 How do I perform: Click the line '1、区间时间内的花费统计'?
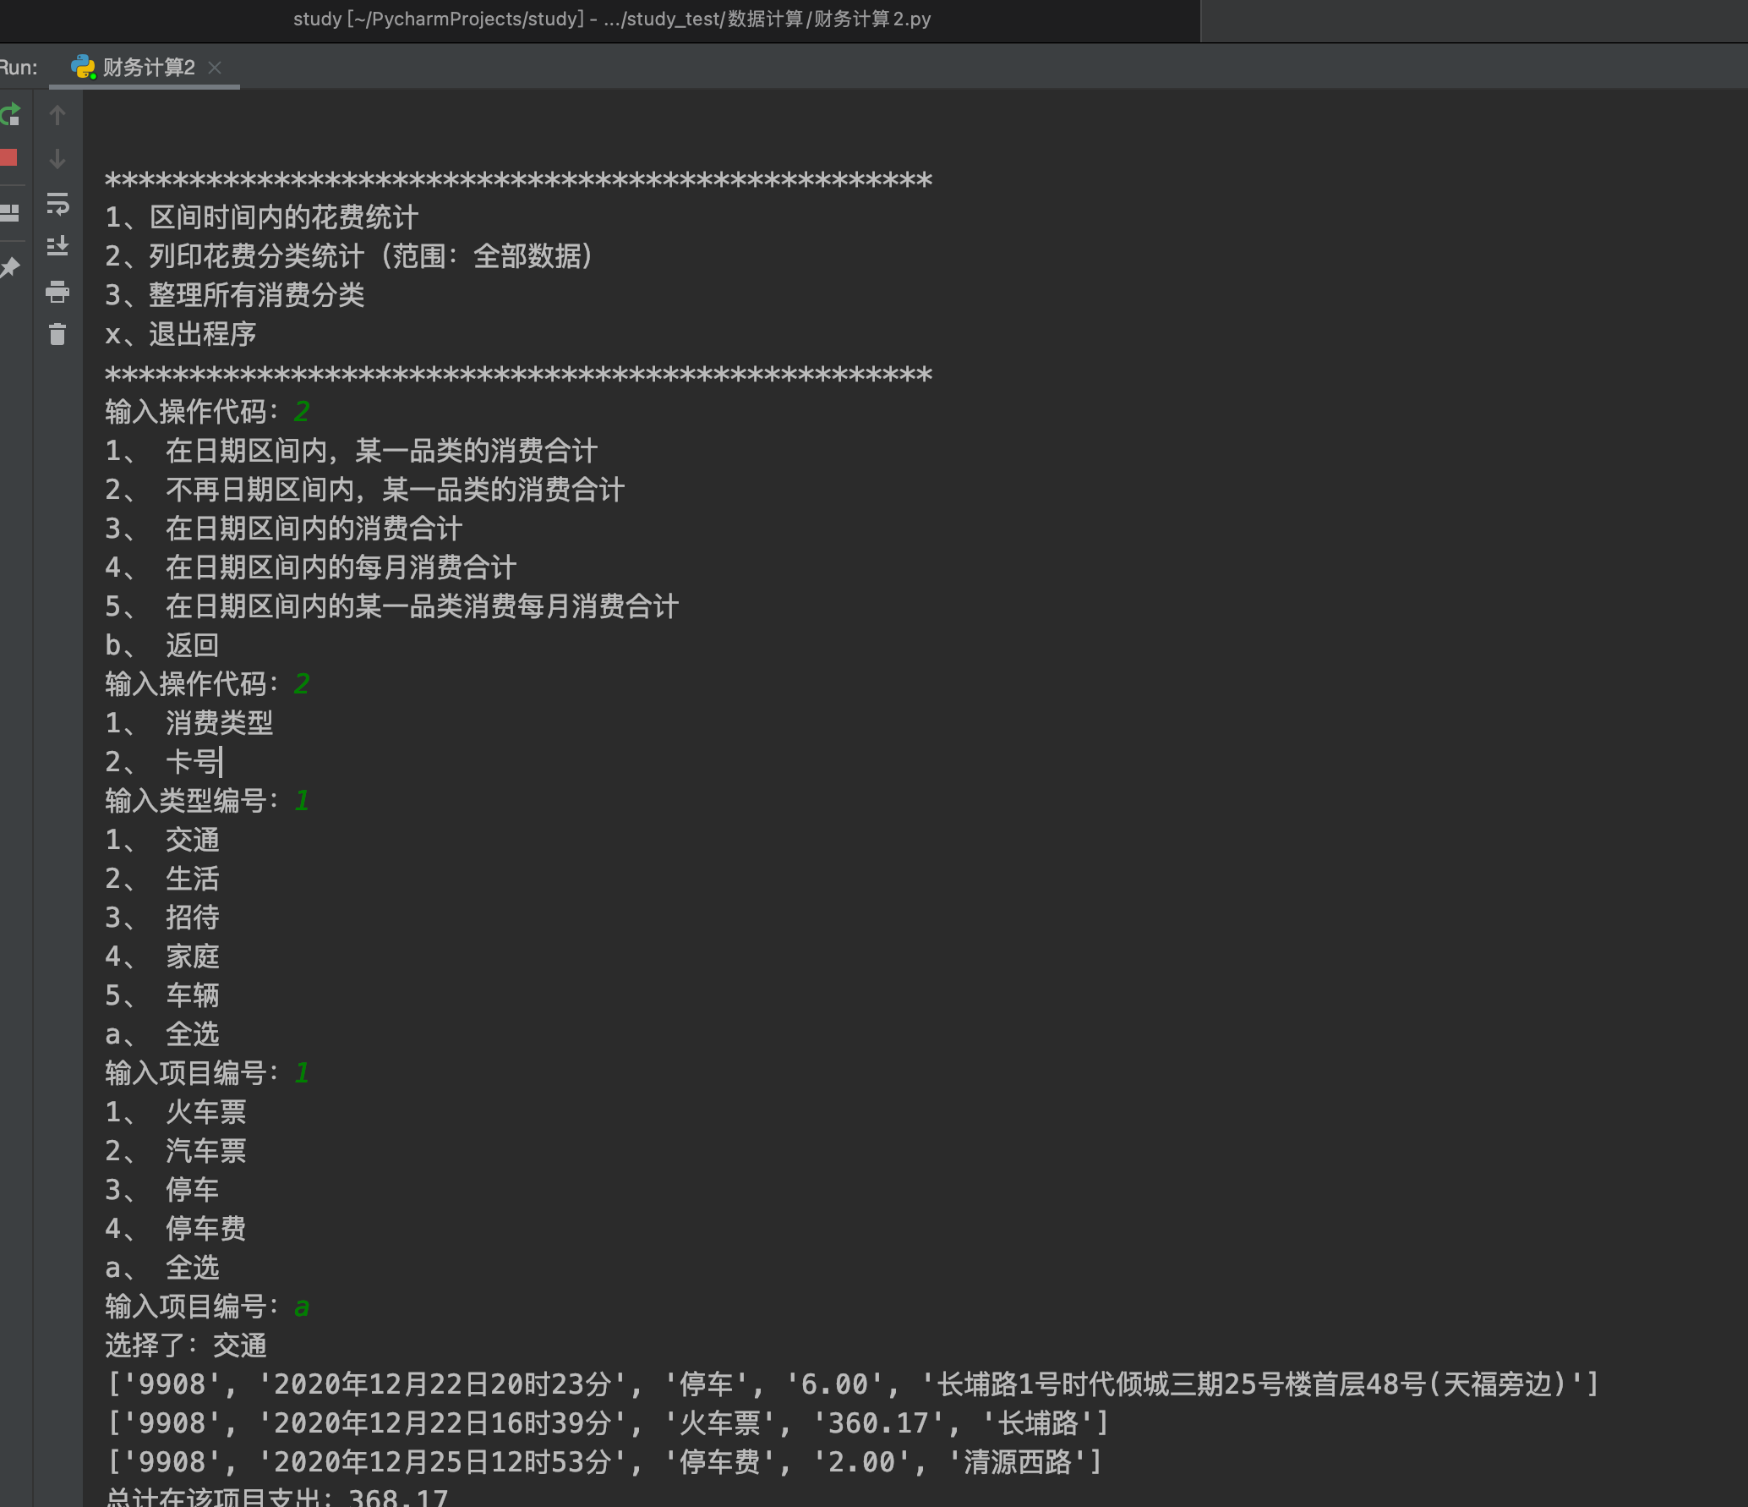[x=261, y=217]
